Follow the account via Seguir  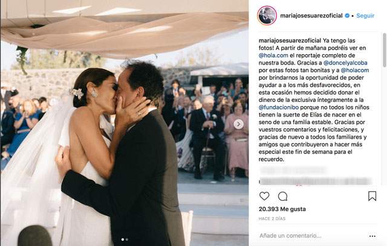click(x=365, y=16)
